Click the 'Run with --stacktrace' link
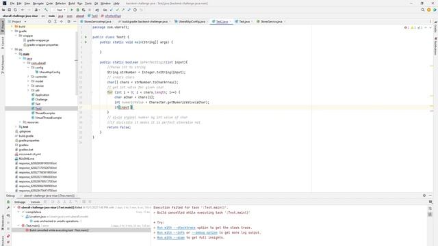Viewport: 438px width, 246px height. coord(177,228)
